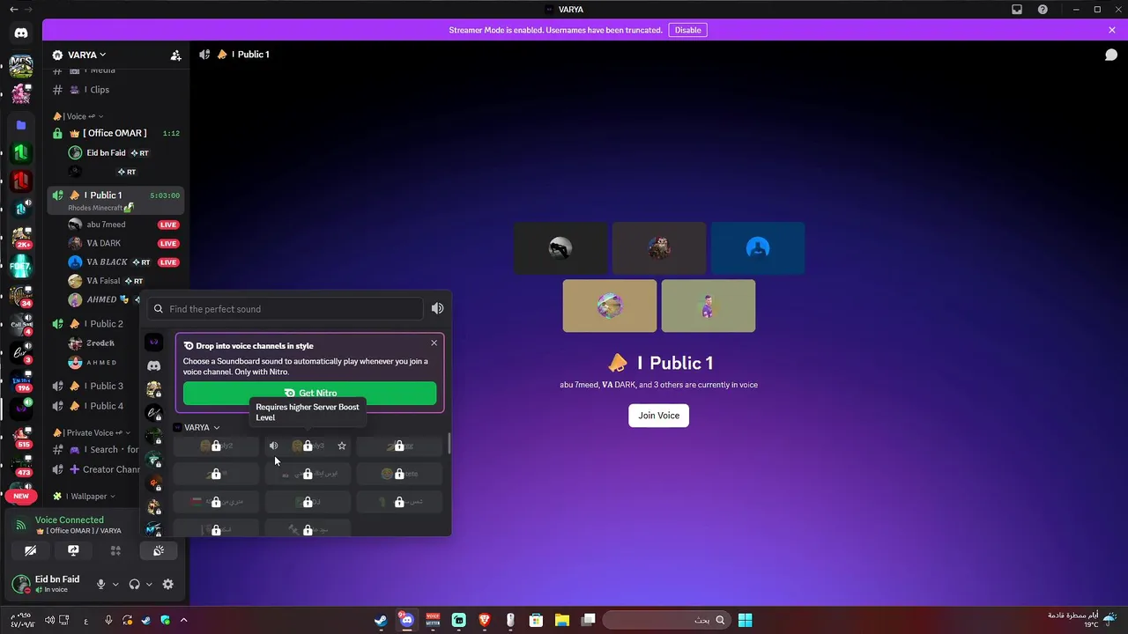This screenshot has width=1128, height=634.
Task: Collapse the Private Voice category
Action: pyautogui.click(x=92, y=432)
